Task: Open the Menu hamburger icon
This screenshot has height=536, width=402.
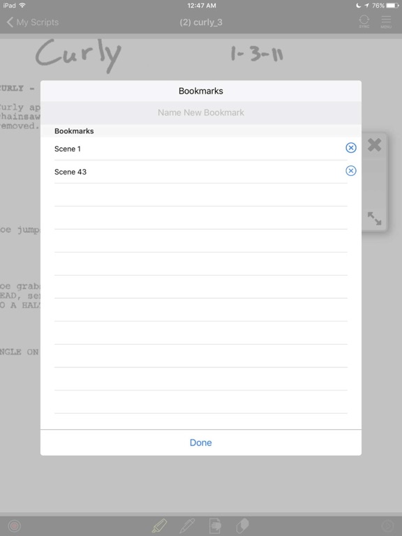Action: (386, 22)
